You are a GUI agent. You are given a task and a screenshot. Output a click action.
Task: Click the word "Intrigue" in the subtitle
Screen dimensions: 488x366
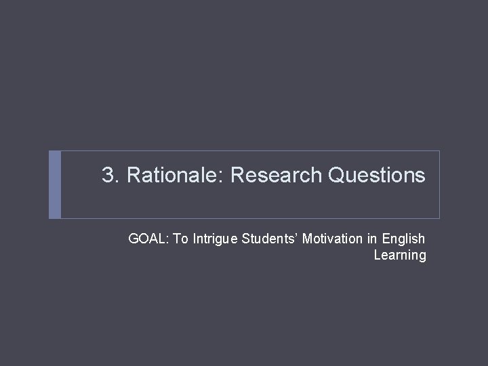214,239
